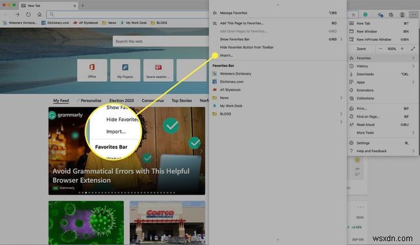
Task: Open the Grammarly article headline
Action: [x=121, y=176]
